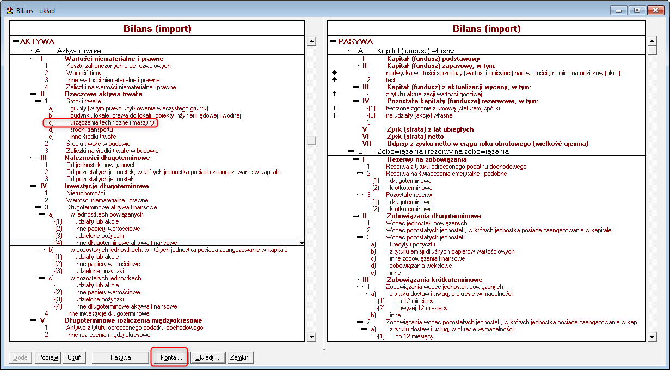Select na udziały (akcje) własne row

419,115
